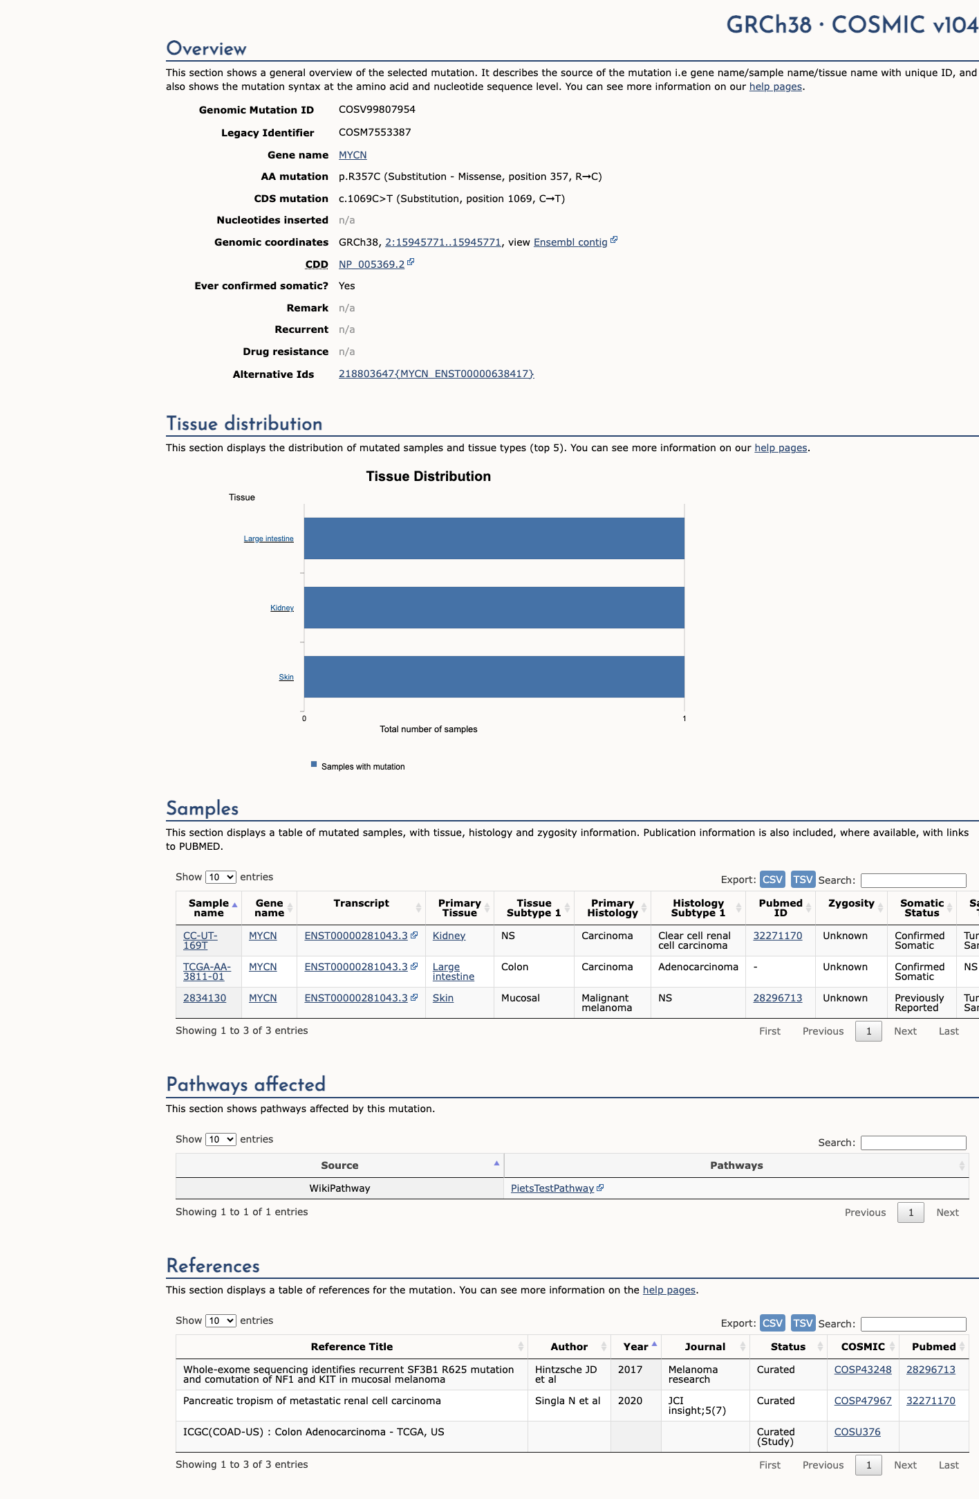
Task: Click external link icon in CC-UT-169T transcript cell
Action: tap(414, 935)
